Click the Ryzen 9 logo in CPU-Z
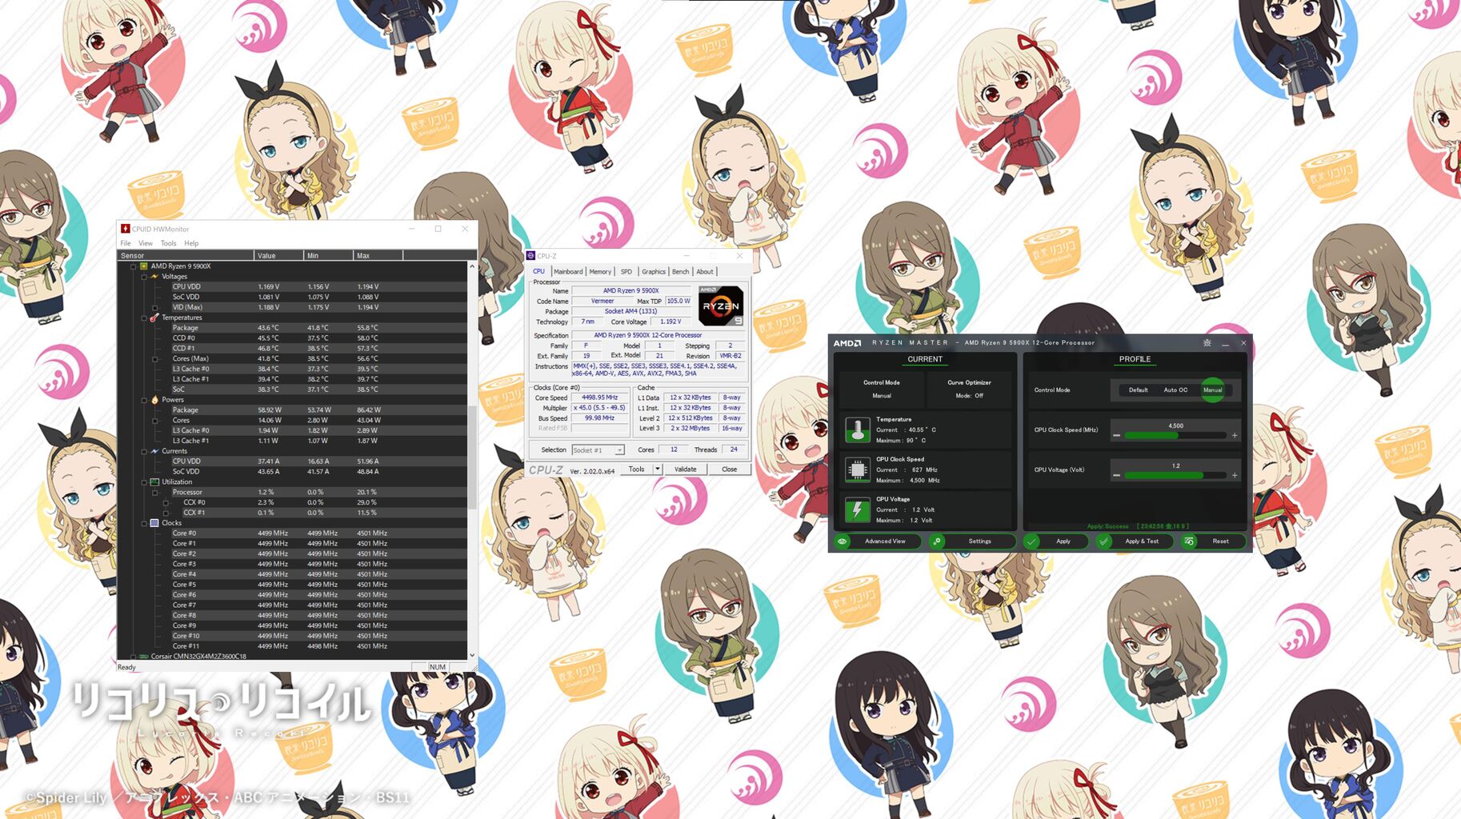This screenshot has height=819, width=1461. click(x=721, y=306)
